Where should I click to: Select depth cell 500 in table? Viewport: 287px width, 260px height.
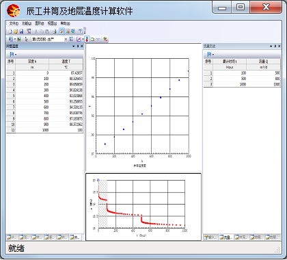[32, 101]
